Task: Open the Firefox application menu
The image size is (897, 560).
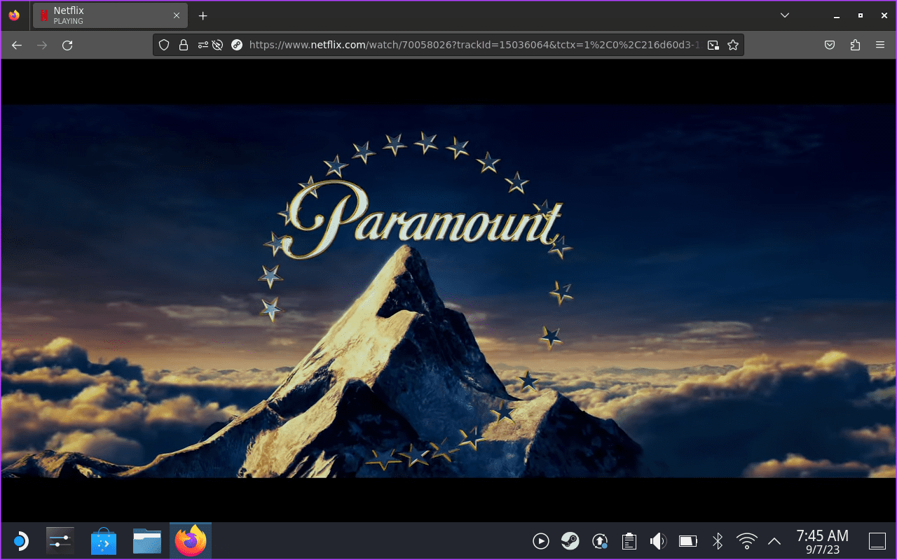Action: [x=880, y=45]
